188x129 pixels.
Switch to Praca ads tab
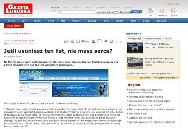168,39
